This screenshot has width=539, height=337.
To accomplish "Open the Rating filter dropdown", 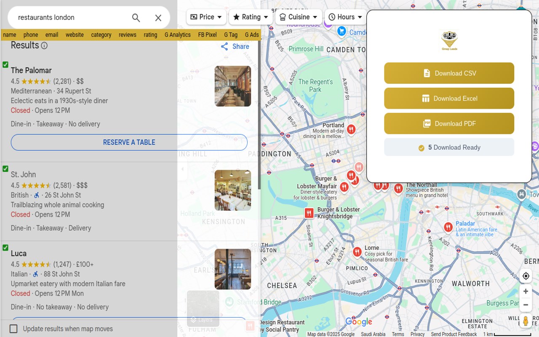I will pyautogui.click(x=251, y=17).
